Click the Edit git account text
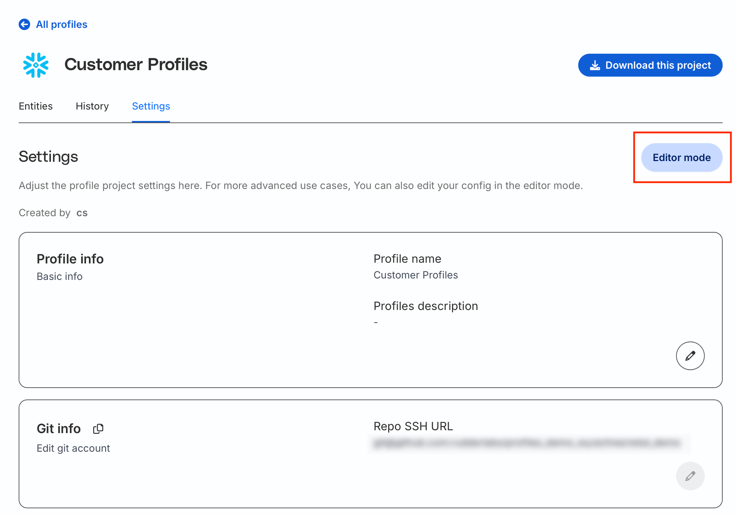 (x=73, y=448)
